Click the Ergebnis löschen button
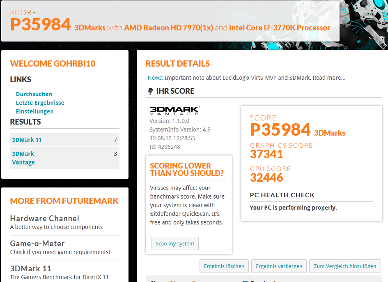 point(224,266)
